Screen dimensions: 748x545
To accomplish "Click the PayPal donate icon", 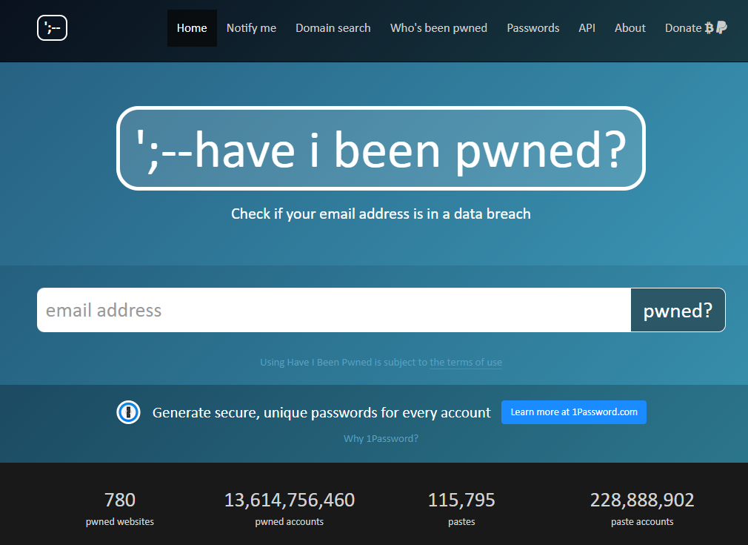I will (x=721, y=27).
